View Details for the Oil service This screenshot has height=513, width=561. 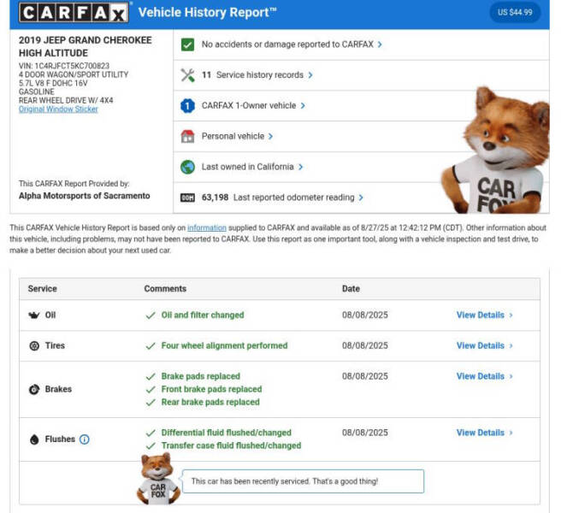pos(484,315)
